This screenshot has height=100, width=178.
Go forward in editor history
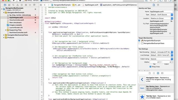click(x=48, y=5)
